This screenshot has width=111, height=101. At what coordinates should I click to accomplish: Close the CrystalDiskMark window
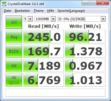coord(103,3)
